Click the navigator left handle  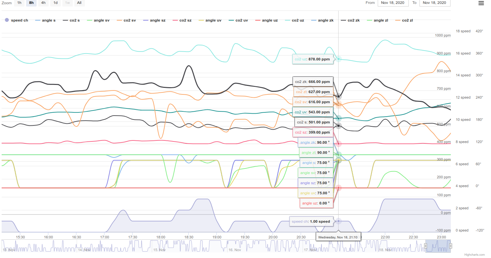click(x=425, y=246)
